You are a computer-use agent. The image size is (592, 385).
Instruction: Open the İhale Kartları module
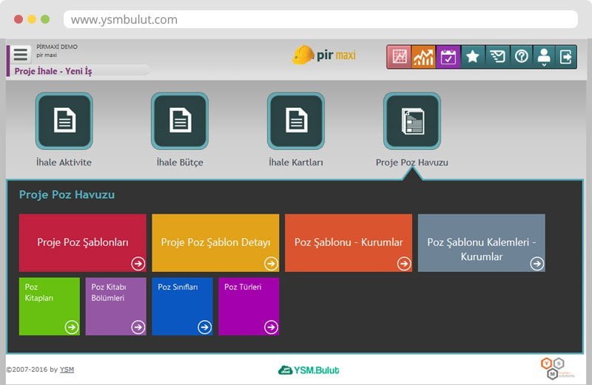pyautogui.click(x=296, y=121)
